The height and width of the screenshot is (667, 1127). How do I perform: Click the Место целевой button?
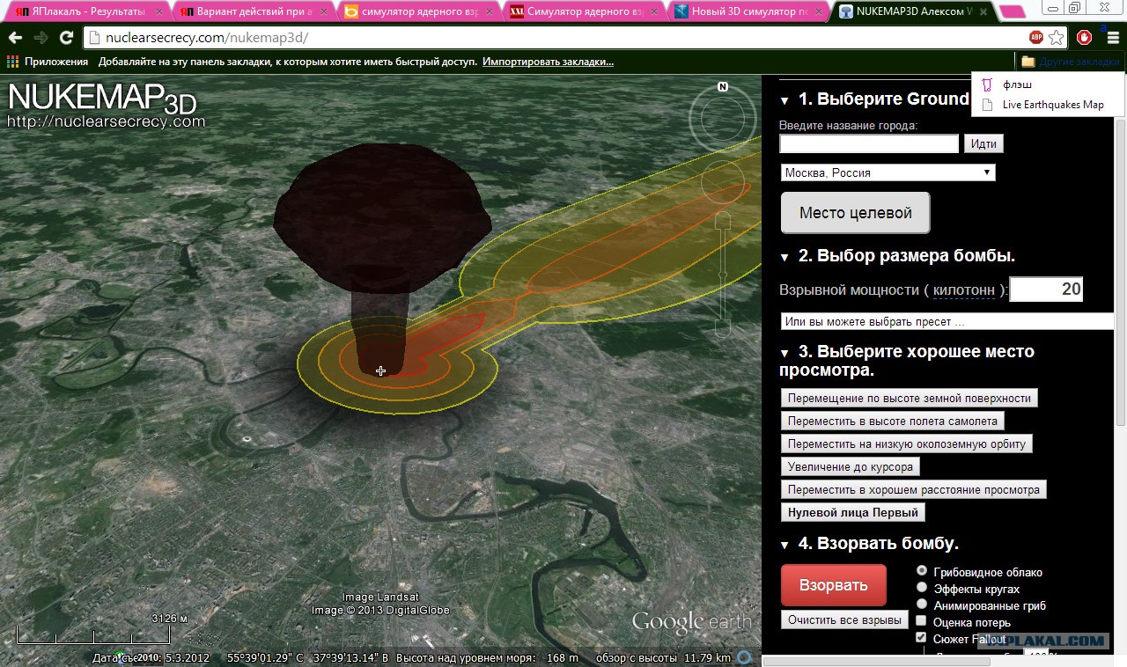(855, 213)
